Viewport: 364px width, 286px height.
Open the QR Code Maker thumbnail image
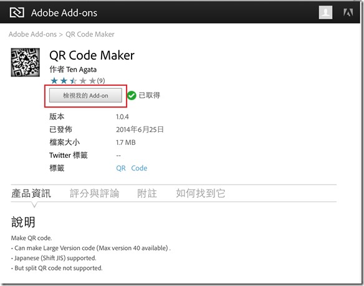click(26, 62)
